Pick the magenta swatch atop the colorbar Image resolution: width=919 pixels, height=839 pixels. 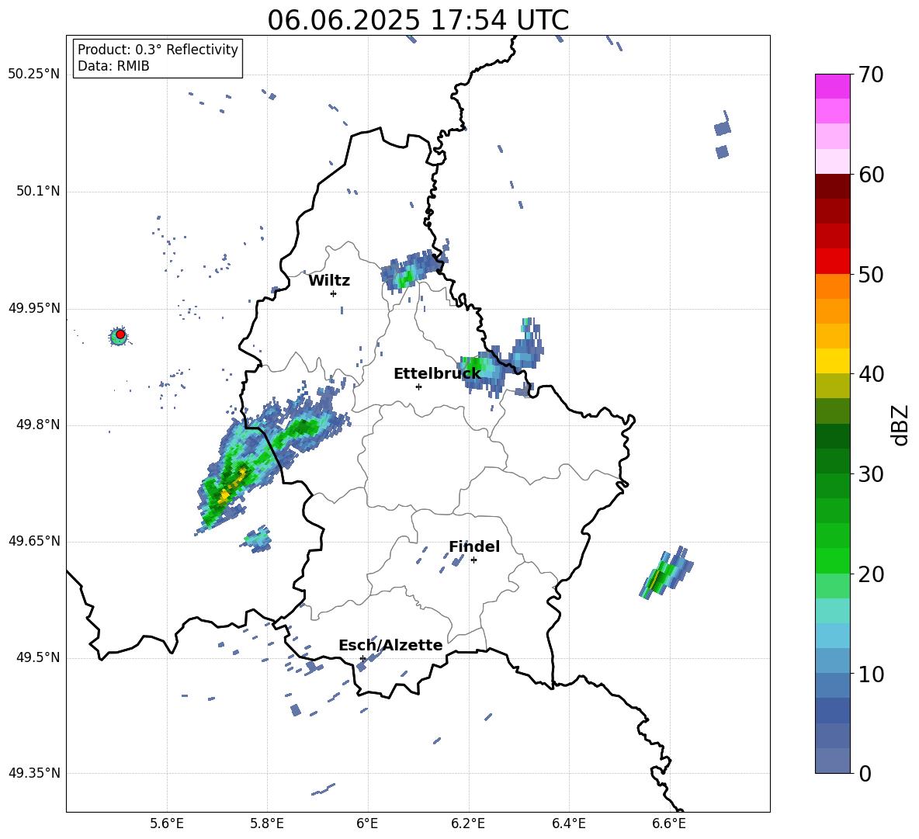(832, 86)
